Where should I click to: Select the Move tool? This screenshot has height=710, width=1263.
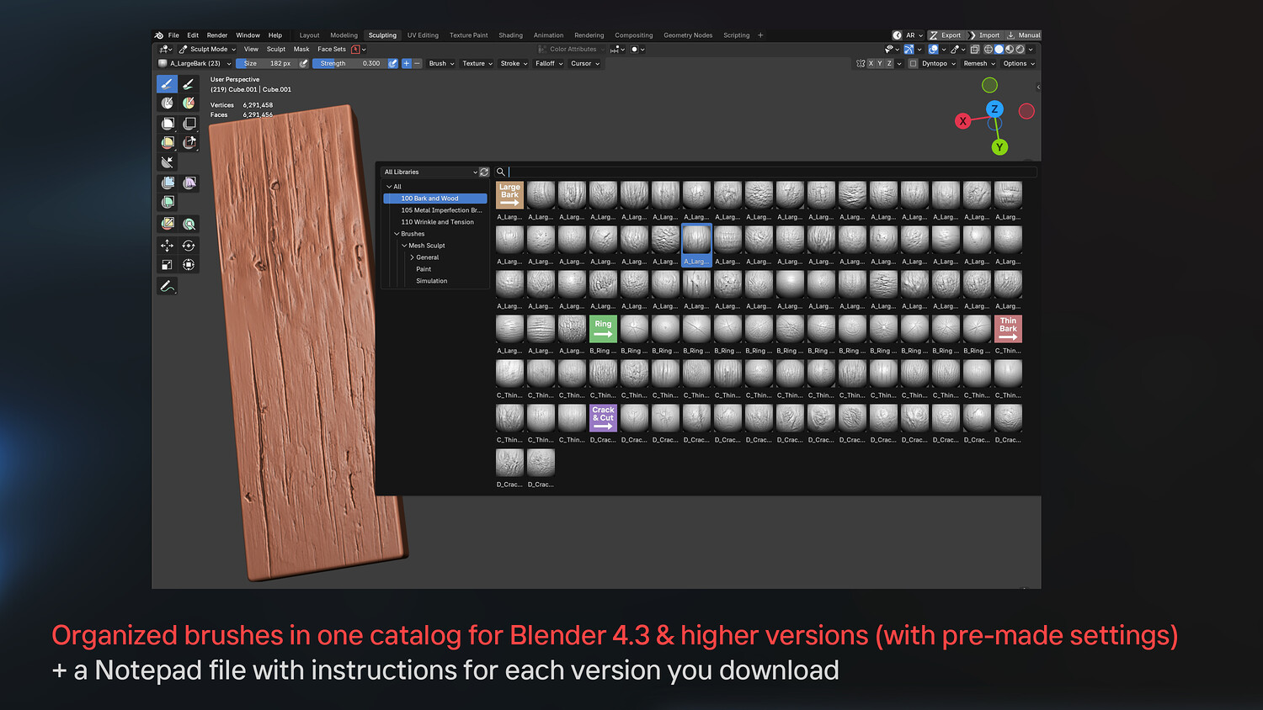(167, 246)
